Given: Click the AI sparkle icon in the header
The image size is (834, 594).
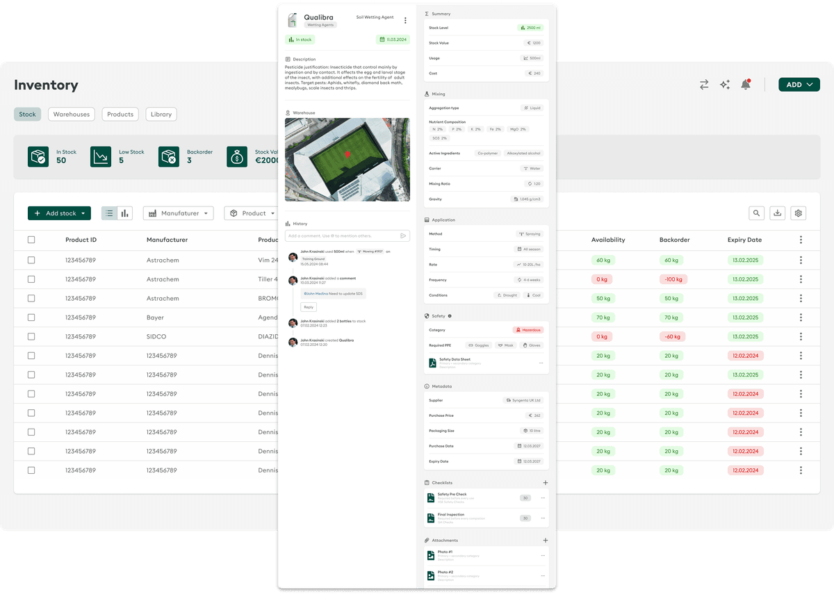Looking at the screenshot, I should click(x=724, y=84).
